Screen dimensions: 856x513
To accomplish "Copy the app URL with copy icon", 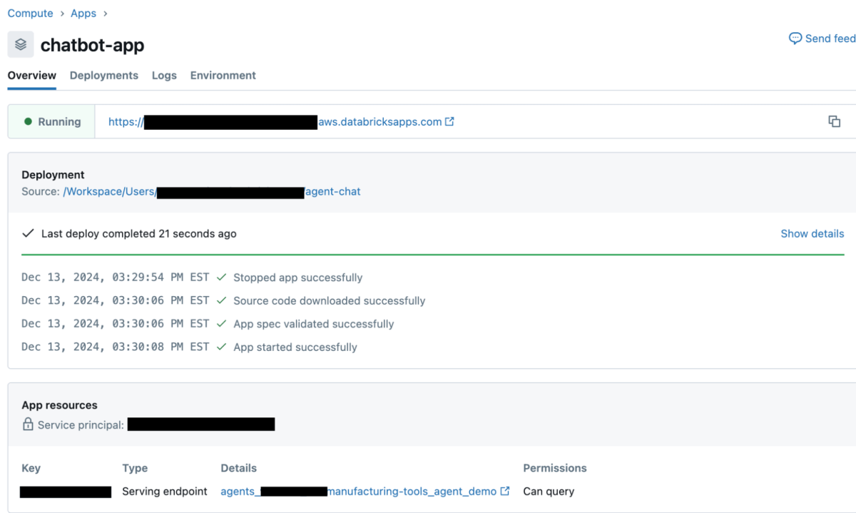I will click(x=834, y=121).
